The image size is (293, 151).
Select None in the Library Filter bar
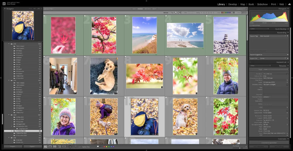(x=154, y=9)
